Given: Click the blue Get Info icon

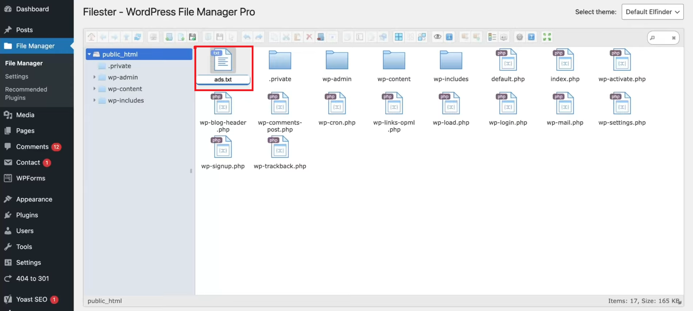Looking at the screenshot, I should [x=449, y=37].
